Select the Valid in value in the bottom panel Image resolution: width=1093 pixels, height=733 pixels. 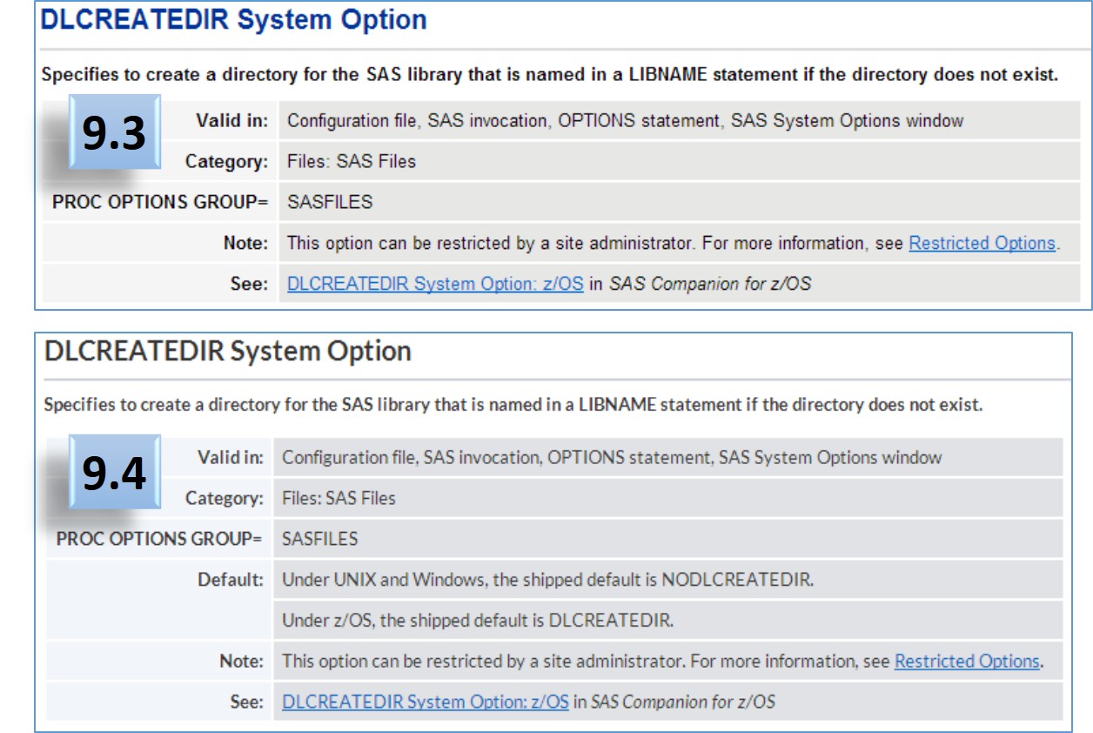[x=612, y=457]
